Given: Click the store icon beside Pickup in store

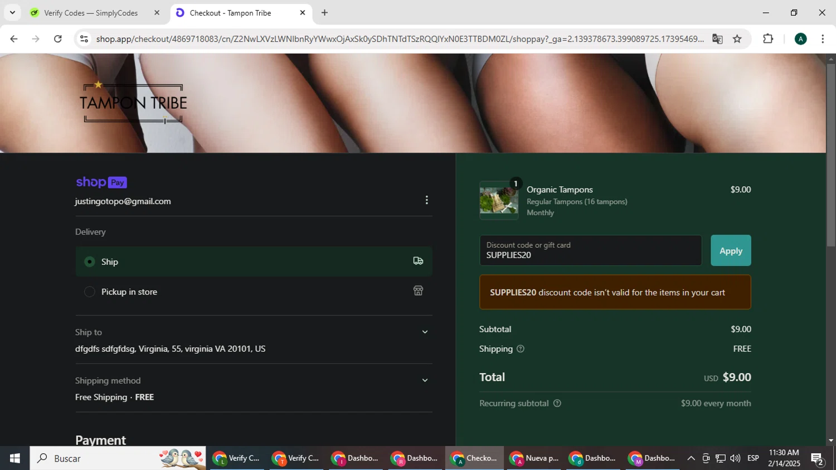Looking at the screenshot, I should point(418,291).
